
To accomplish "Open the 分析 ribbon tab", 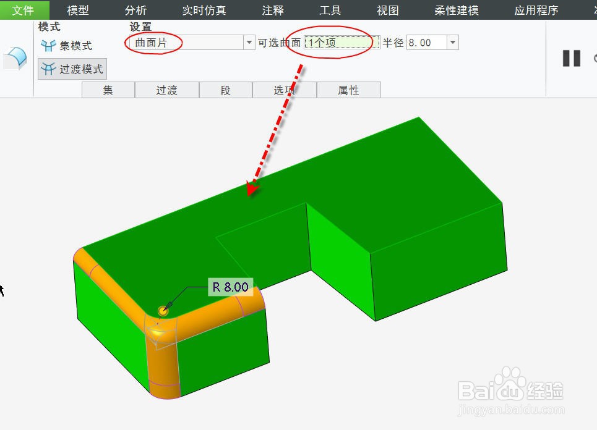I will (x=135, y=10).
